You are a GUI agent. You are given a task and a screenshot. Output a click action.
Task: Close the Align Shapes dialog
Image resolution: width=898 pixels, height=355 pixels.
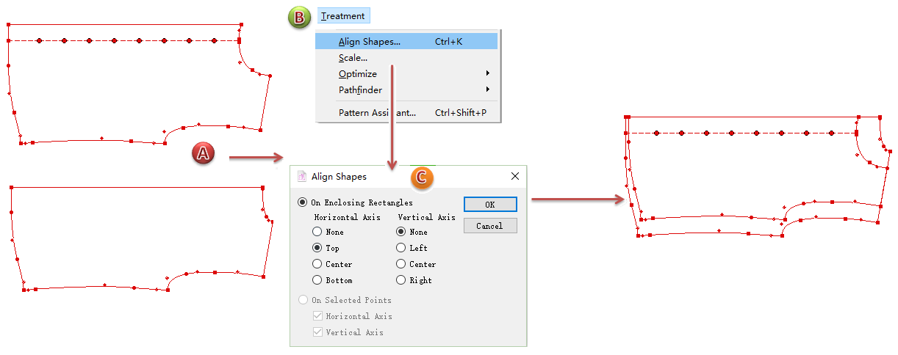(x=514, y=176)
